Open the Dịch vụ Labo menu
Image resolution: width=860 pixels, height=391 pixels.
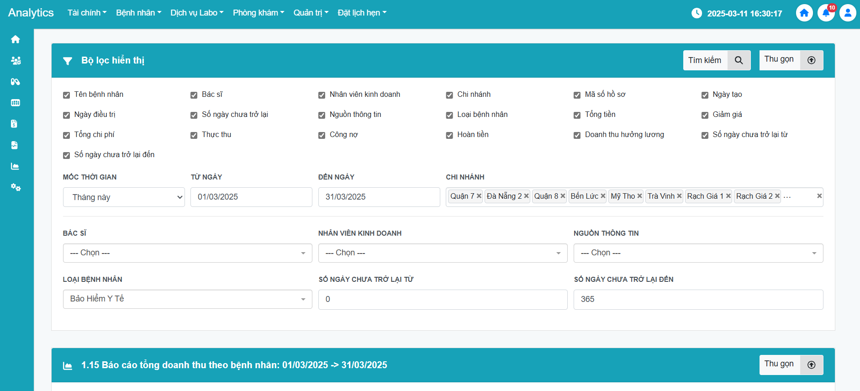pos(197,13)
